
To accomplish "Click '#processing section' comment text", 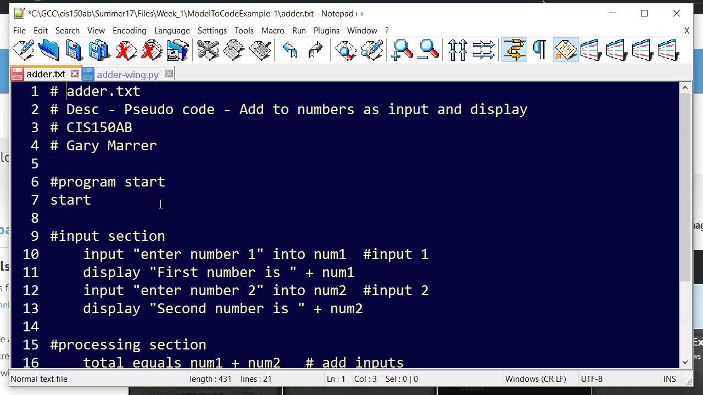I will click(128, 345).
